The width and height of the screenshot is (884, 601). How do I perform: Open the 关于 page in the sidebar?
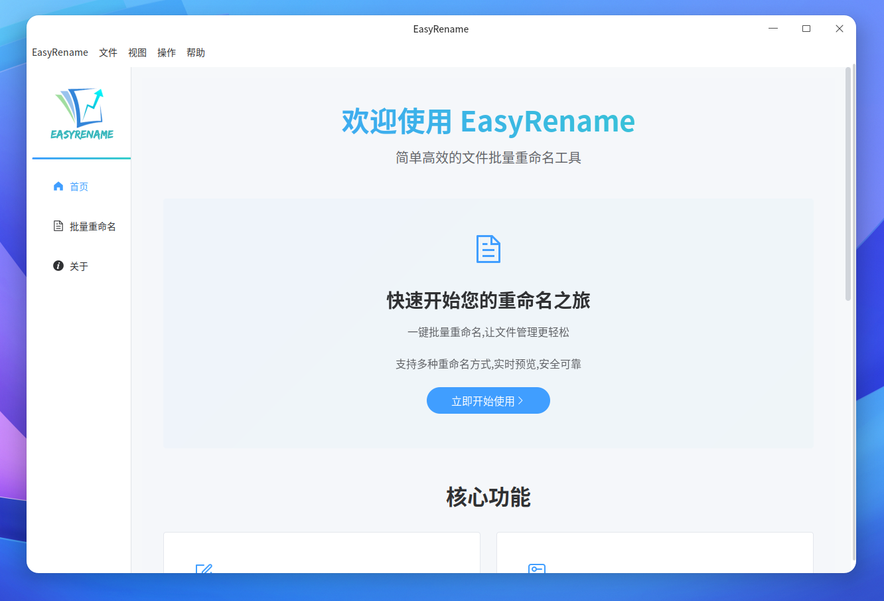[81, 266]
